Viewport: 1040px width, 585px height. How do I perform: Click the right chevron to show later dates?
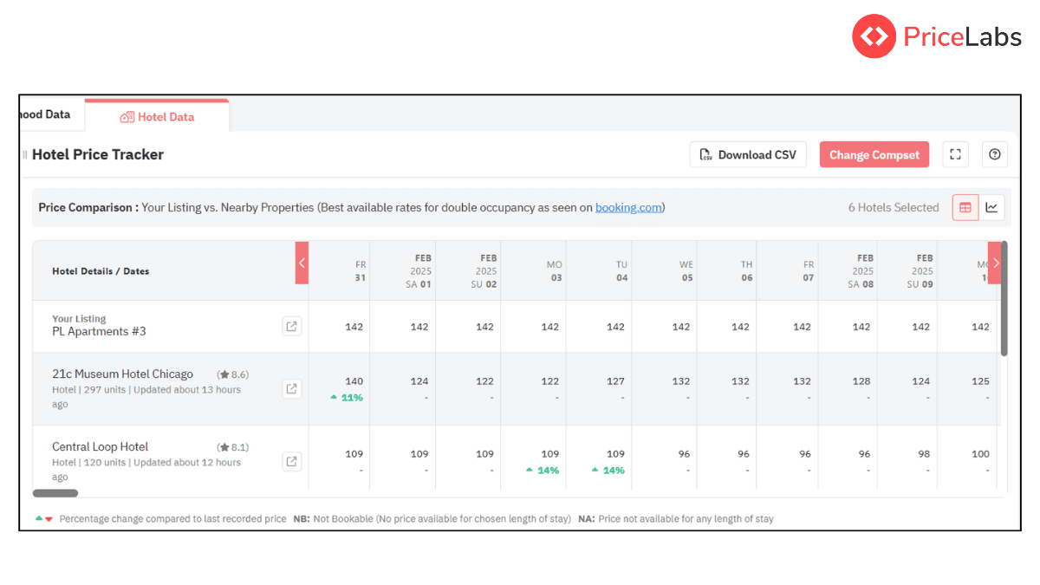995,263
